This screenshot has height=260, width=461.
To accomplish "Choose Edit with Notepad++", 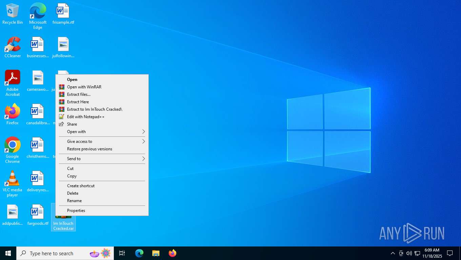I will tap(102, 117).
